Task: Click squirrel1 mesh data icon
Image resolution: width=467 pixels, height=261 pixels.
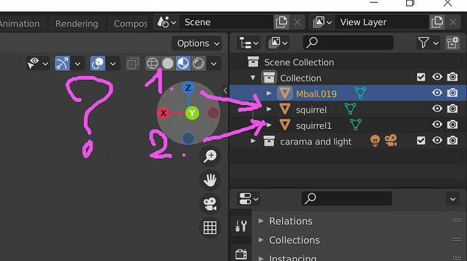Action: click(x=355, y=124)
